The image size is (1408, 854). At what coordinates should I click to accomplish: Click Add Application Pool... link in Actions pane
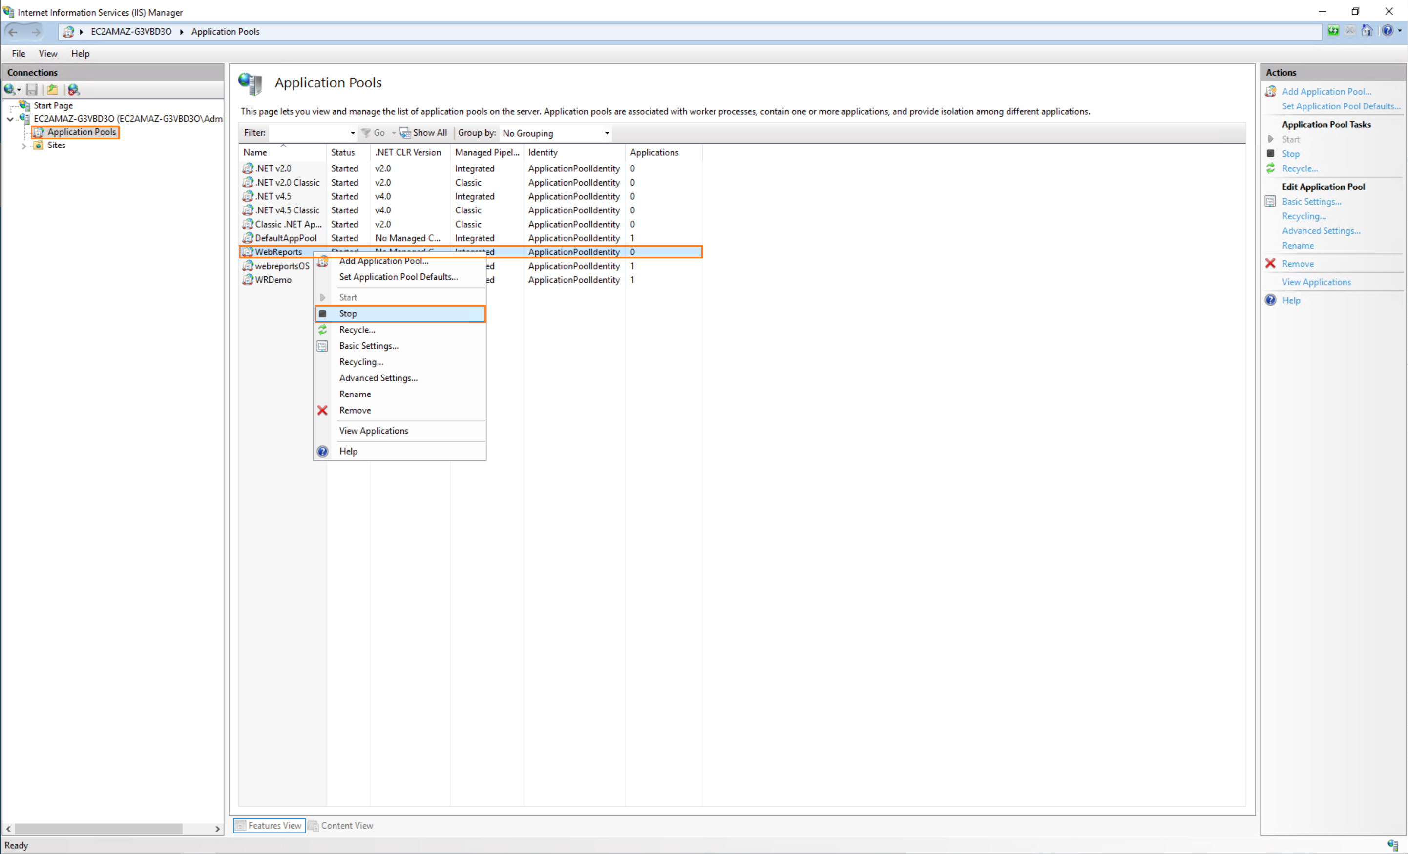pyautogui.click(x=1326, y=91)
